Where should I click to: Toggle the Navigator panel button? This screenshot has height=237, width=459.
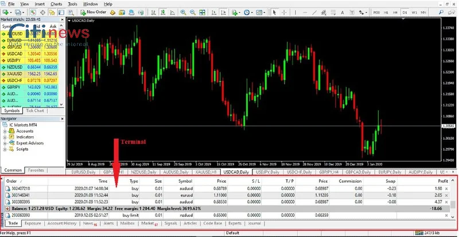52,12
